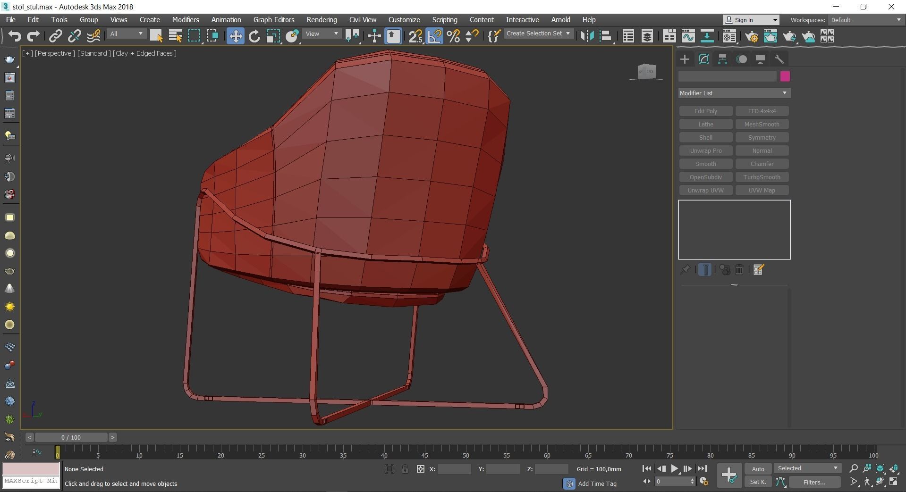Image resolution: width=906 pixels, height=492 pixels.
Task: Click Bind to Space Warp icon
Action: coord(93,36)
